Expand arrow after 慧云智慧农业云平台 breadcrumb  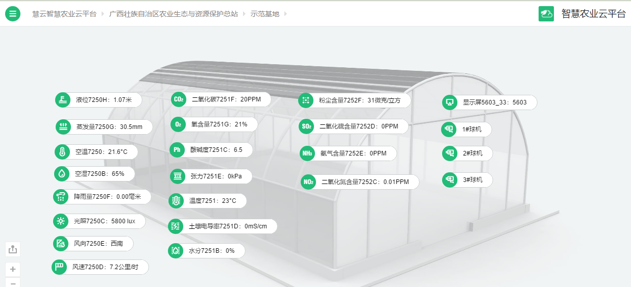[103, 14]
